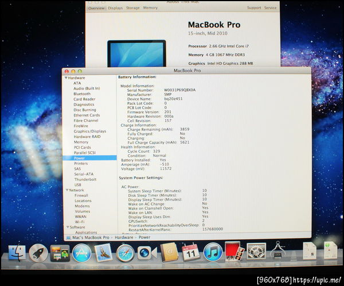Launch Safari compass icon
Screen dimensions: 344x286
pos(125,253)
